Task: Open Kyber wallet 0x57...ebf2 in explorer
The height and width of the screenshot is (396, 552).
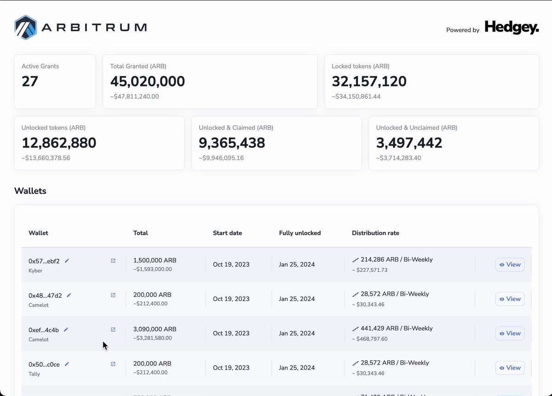Action: 113,260
